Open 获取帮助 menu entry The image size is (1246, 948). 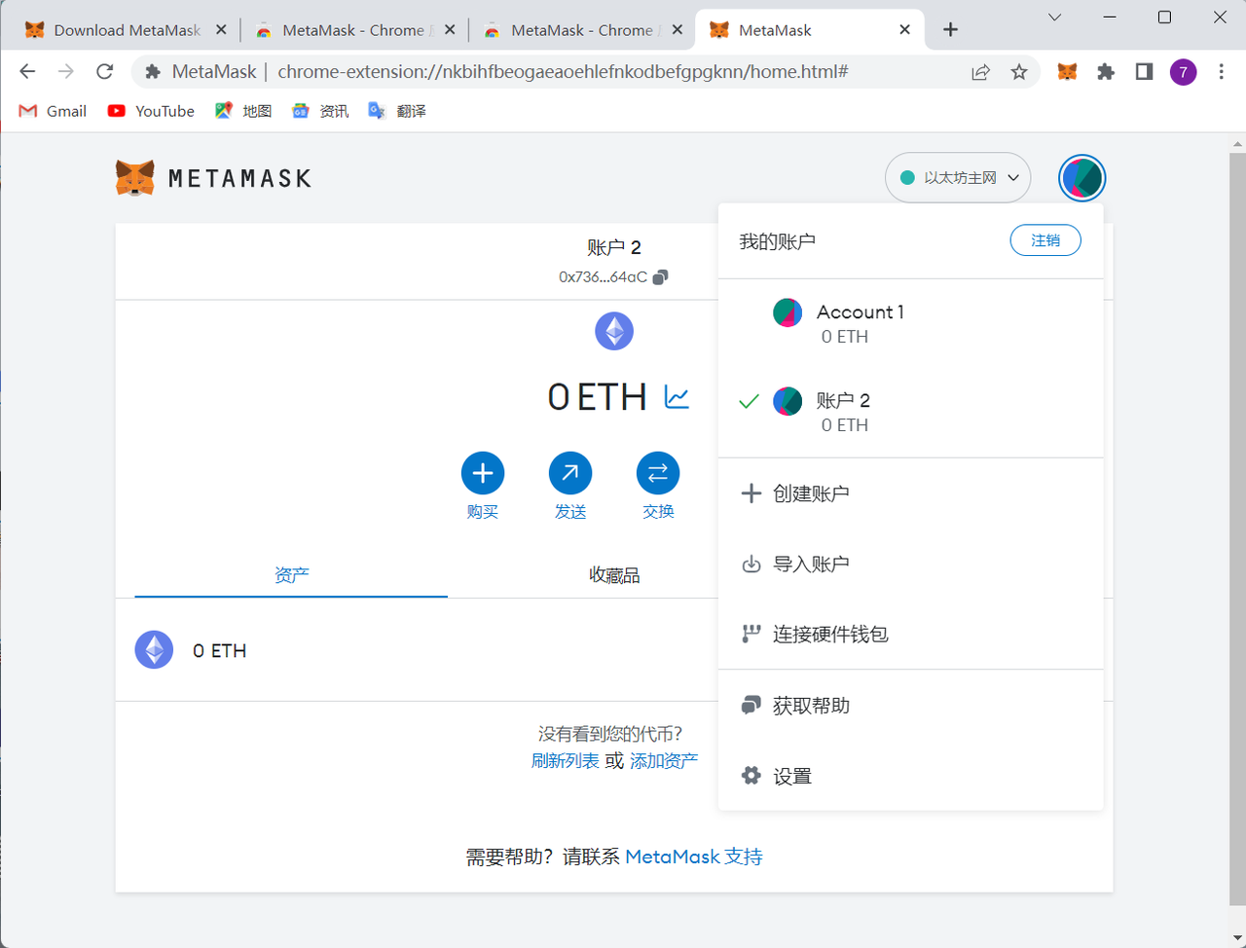point(910,706)
